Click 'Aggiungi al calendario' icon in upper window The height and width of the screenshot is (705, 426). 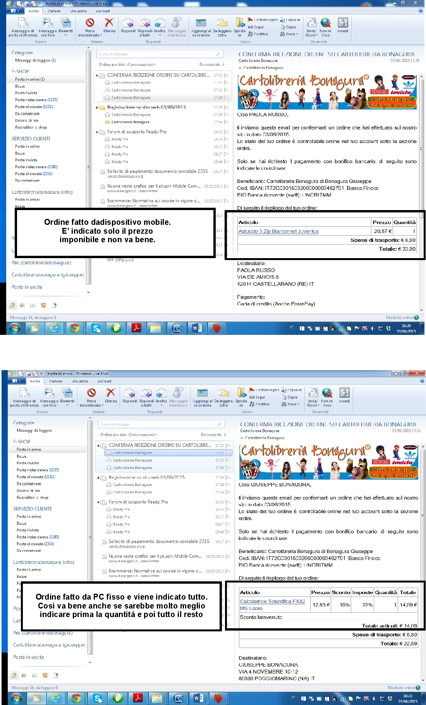click(201, 22)
